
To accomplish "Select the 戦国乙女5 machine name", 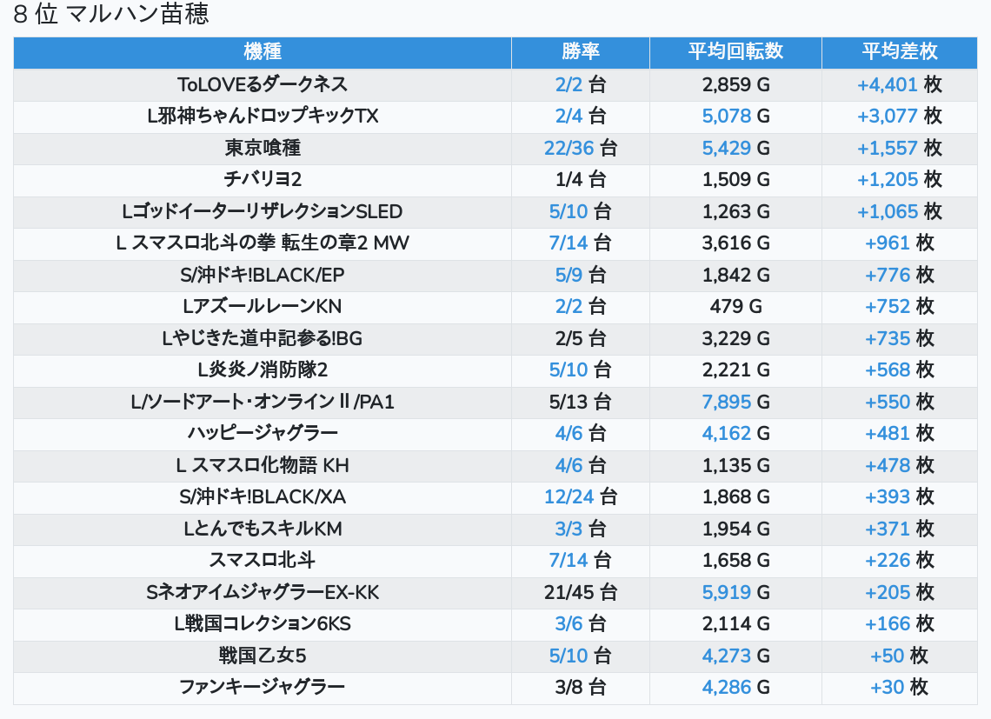I will tap(263, 656).
